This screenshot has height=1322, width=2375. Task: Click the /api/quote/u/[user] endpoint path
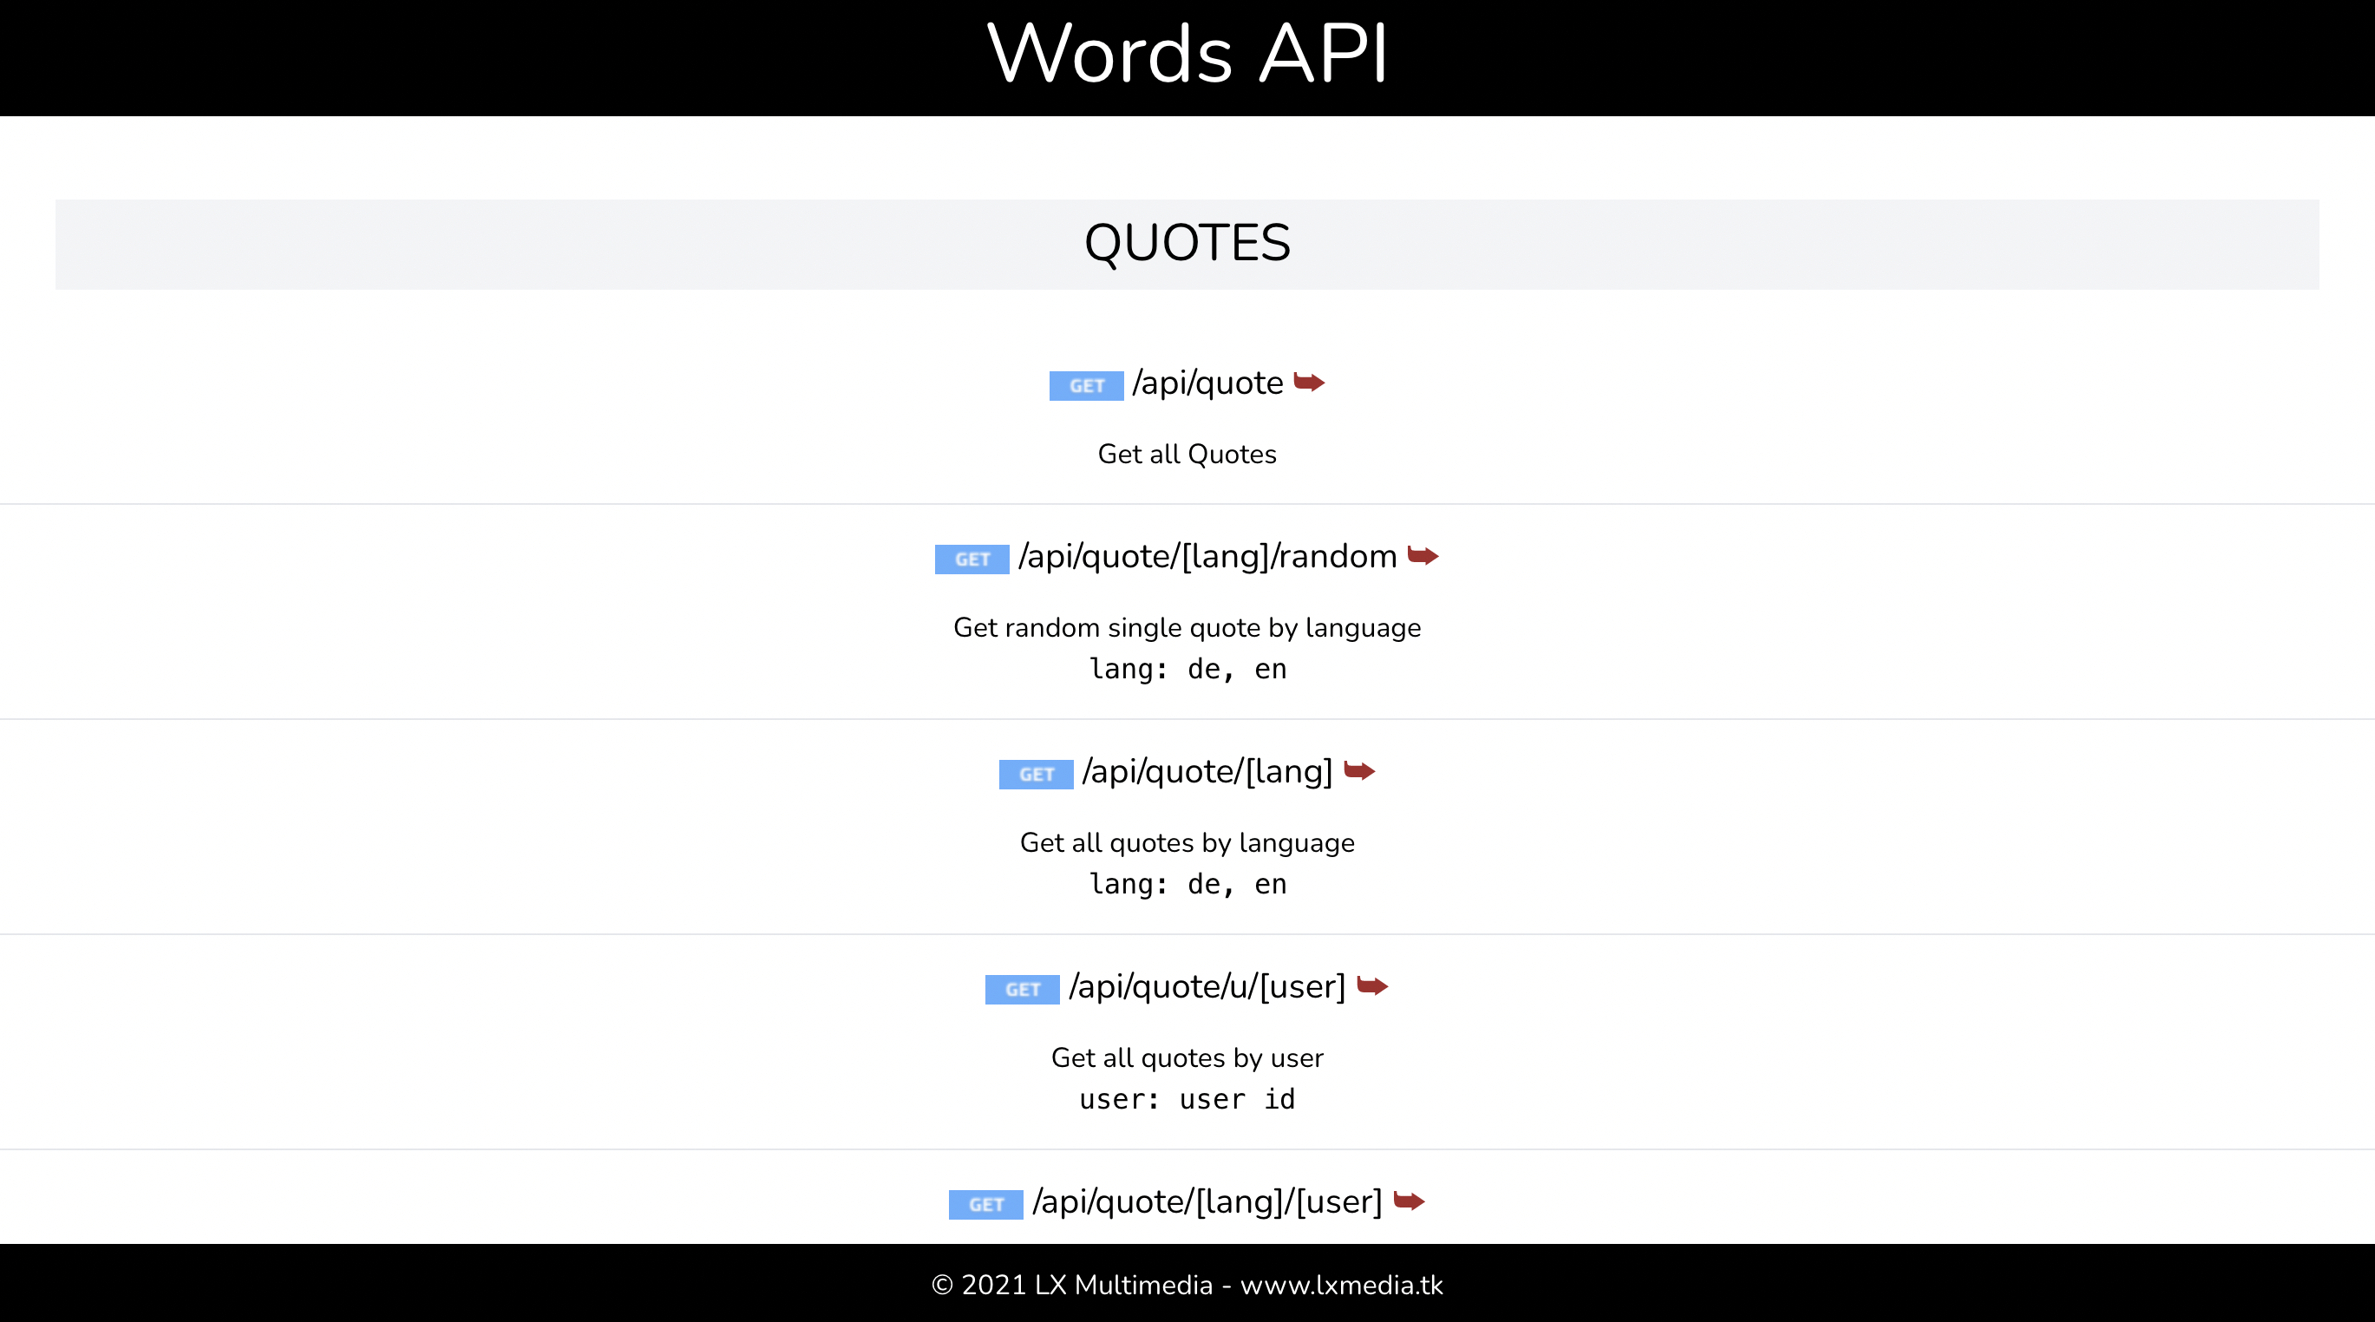(x=1207, y=986)
